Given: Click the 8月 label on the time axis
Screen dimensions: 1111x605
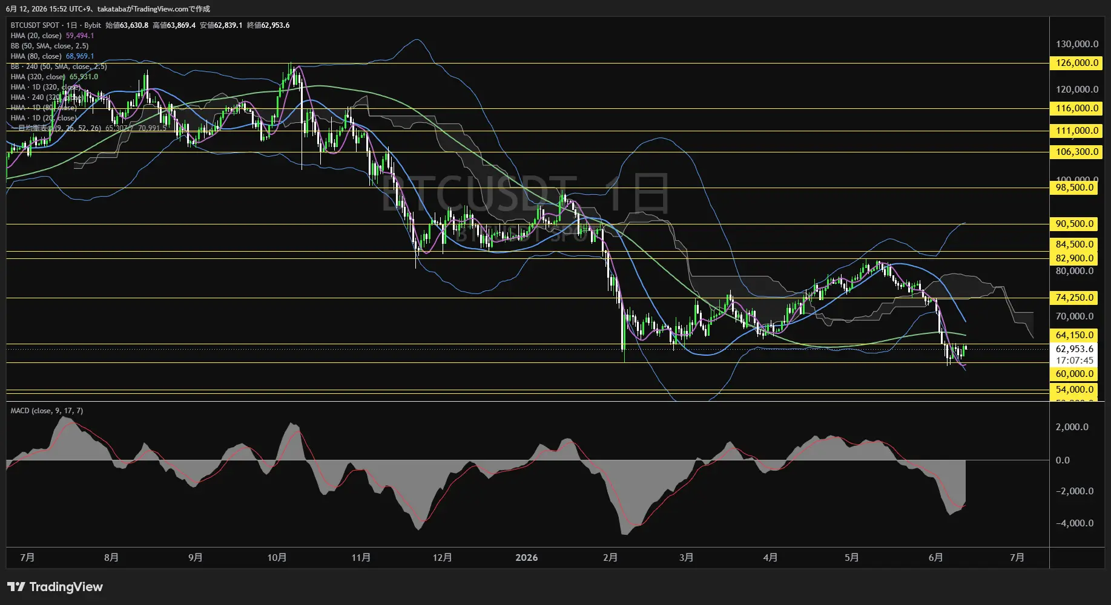Looking at the screenshot, I should point(111,558).
